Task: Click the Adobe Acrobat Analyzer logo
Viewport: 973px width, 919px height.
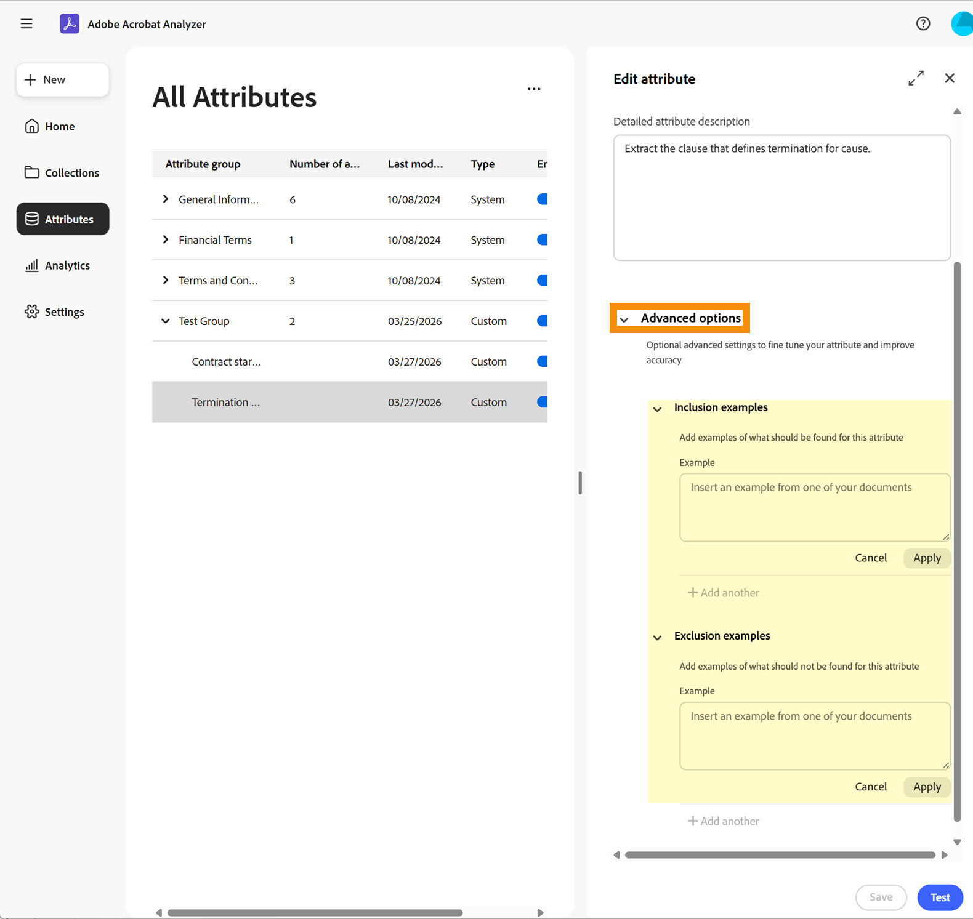Action: coord(70,24)
